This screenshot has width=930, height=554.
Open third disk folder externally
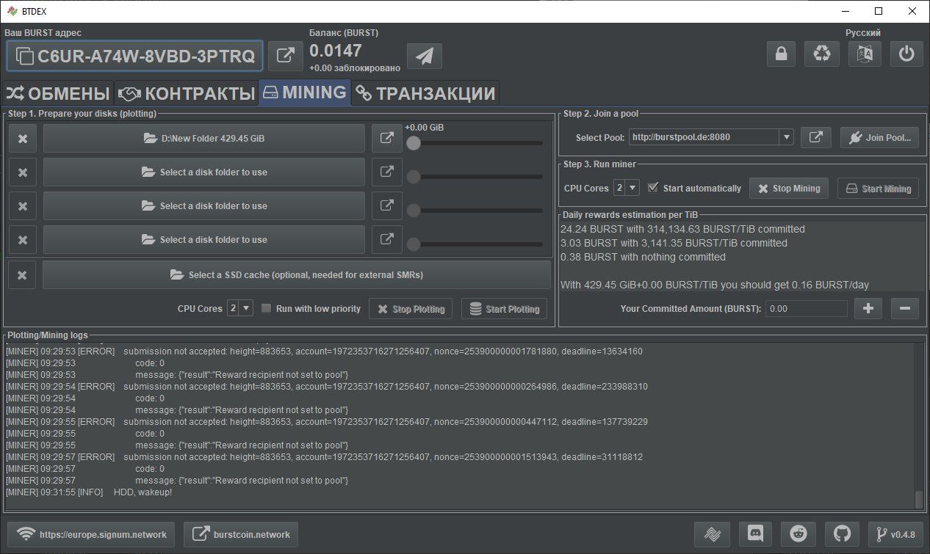[386, 205]
